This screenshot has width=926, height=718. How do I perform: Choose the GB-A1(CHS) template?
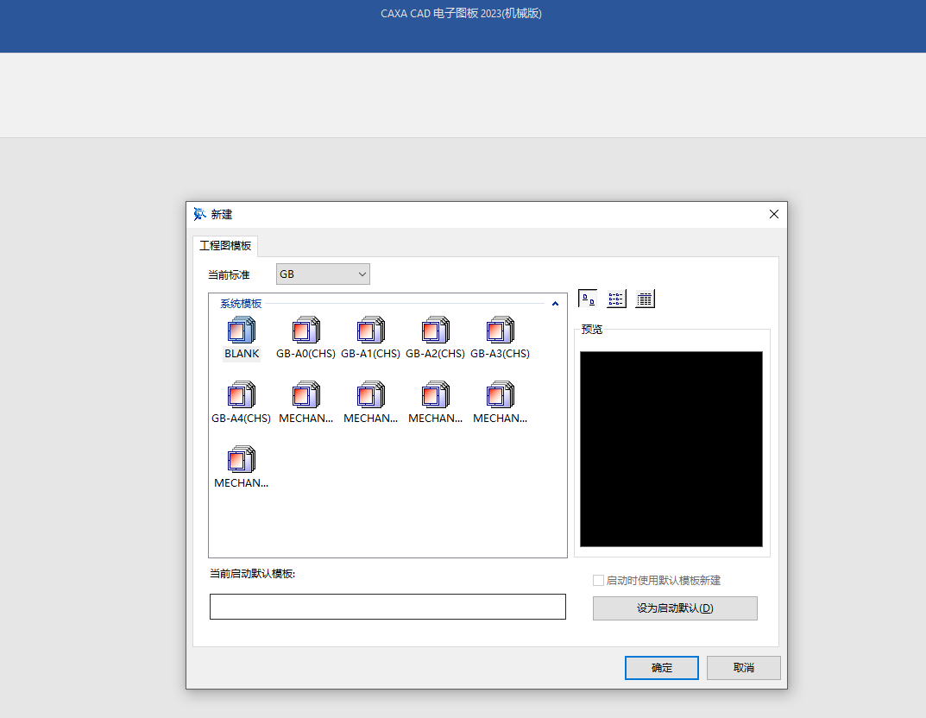point(371,338)
